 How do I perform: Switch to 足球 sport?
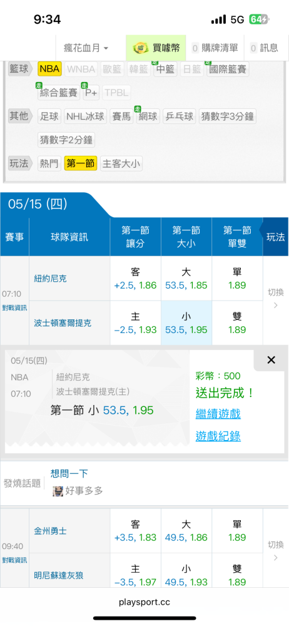(49, 116)
